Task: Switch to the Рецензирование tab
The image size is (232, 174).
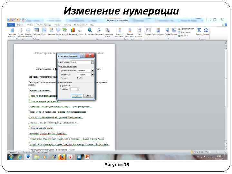Action: point(81,25)
